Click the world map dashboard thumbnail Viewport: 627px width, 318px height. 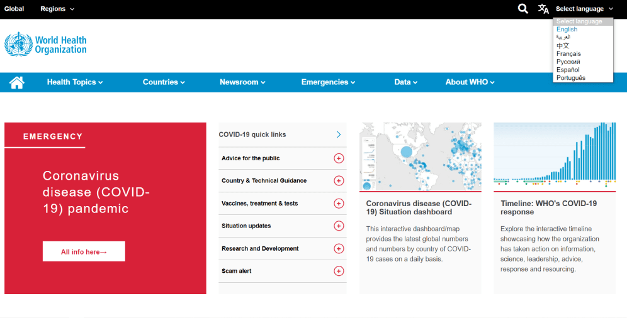(x=421, y=157)
